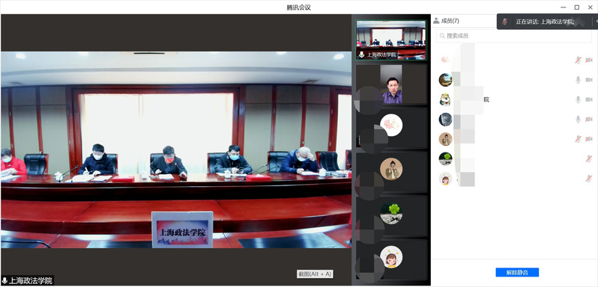This screenshot has height=287, width=598.
Task: Collapse the speaking banner with its side arrow
Action: coord(596,22)
